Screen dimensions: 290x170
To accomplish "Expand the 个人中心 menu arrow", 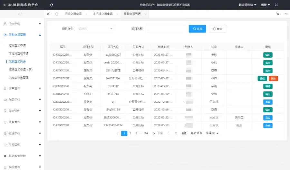I will point(40,24).
